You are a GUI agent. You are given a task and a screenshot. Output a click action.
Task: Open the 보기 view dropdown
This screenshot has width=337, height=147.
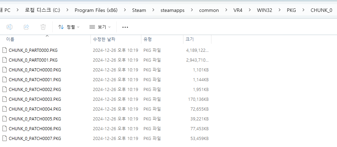[x=100, y=27]
